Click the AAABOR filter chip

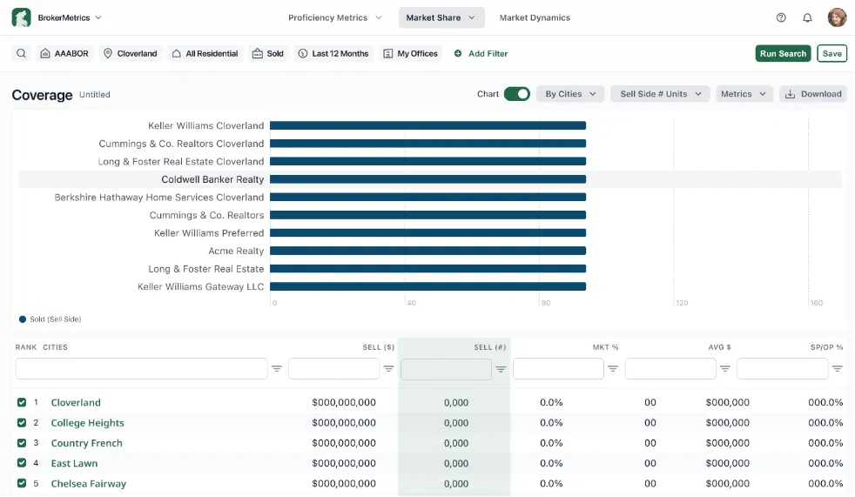click(x=64, y=53)
